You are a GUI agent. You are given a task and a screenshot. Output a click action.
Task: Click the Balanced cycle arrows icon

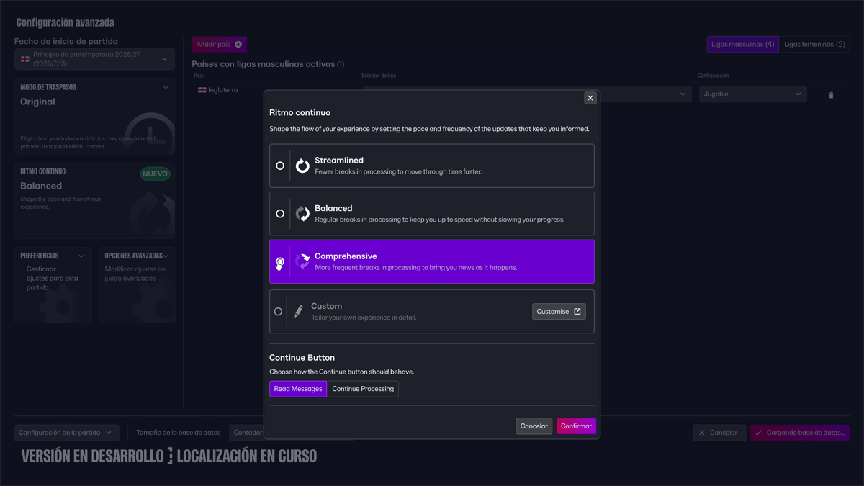302,214
